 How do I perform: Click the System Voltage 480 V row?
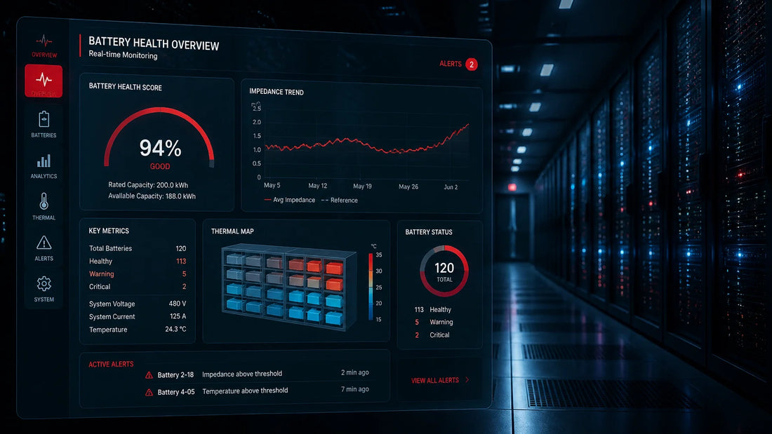pos(138,304)
